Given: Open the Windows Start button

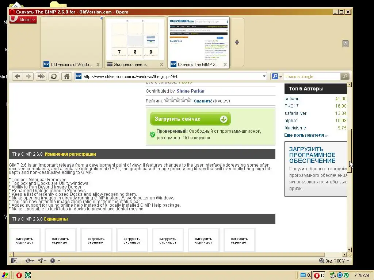Looking at the screenshot, I should tap(5, 276).
